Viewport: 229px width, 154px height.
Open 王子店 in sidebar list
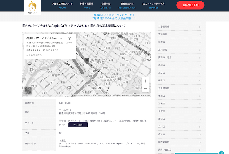[x=180, y=73]
